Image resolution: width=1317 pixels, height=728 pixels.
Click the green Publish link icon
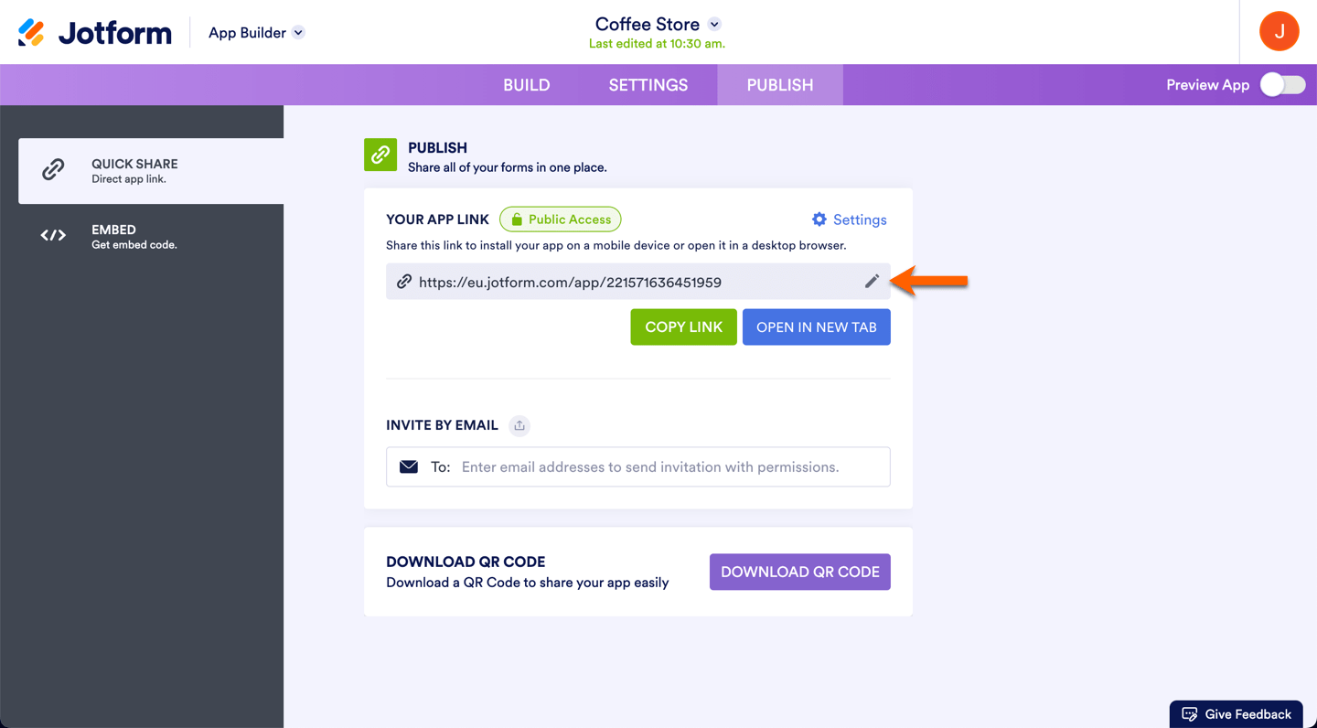point(380,155)
